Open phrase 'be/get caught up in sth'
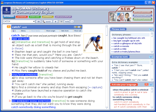The width and height of the screenshot is (156, 112). pos(126,41)
